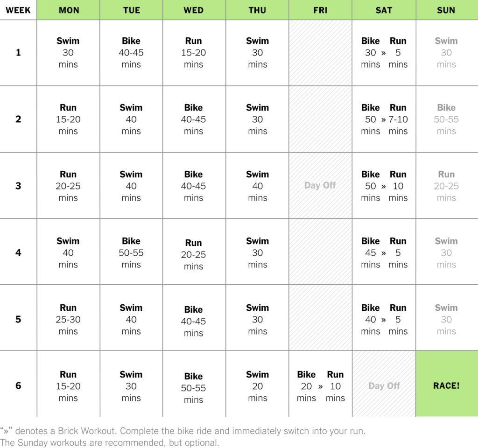Select Week 6 Thursday Swim 20 mins cell
The width and height of the screenshot is (478, 448).
(x=257, y=386)
